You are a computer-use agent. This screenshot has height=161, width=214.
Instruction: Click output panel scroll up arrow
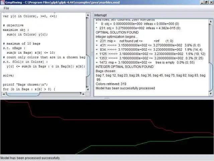(211, 21)
